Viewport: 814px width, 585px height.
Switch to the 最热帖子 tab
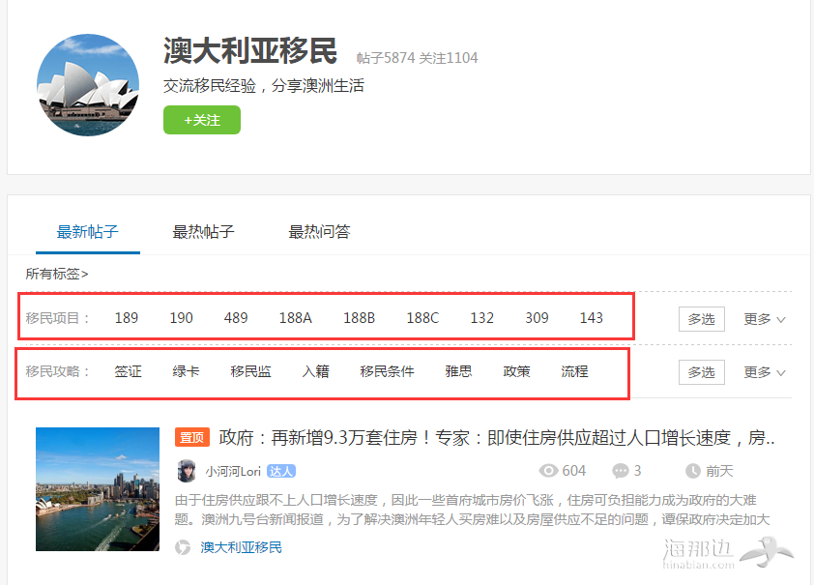pyautogui.click(x=203, y=231)
